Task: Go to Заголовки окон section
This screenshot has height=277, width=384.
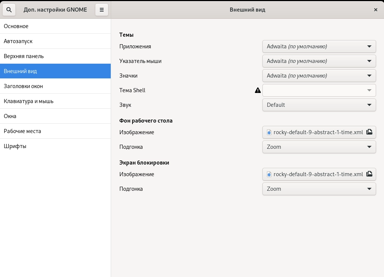Action: [55, 86]
